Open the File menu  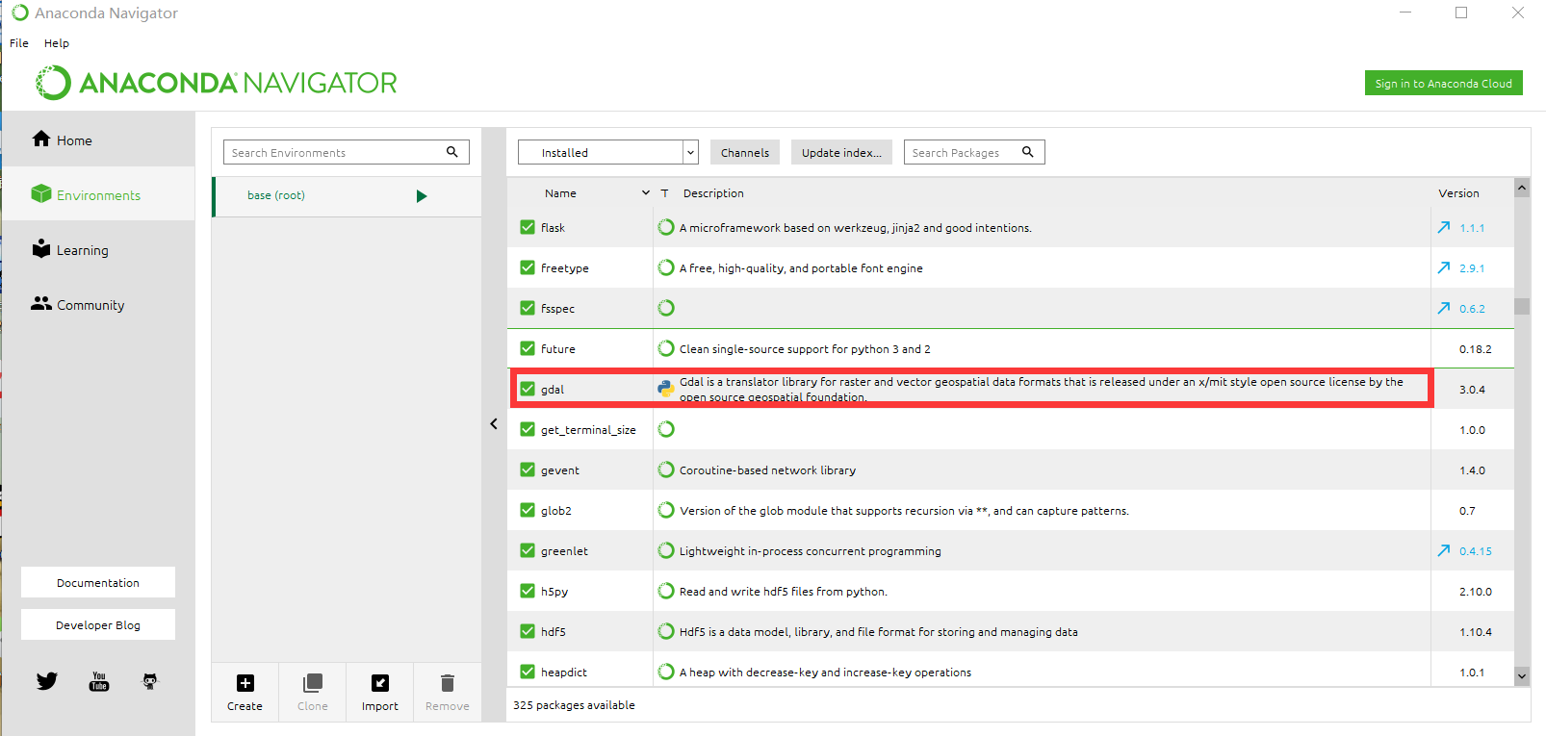point(19,43)
